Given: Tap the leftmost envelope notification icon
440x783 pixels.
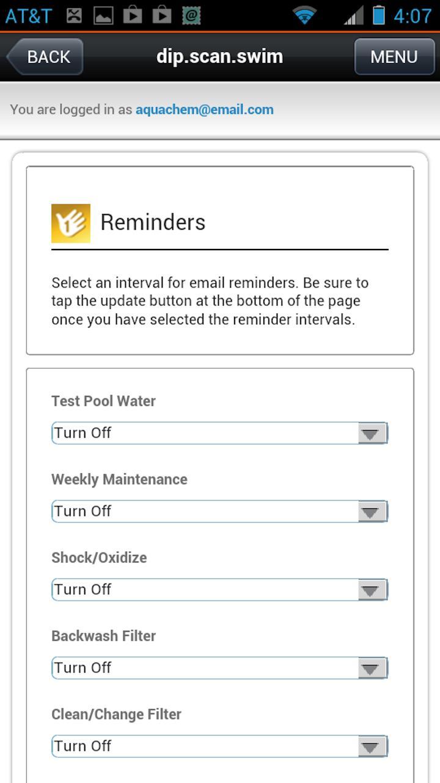Looking at the screenshot, I should click(x=74, y=15).
